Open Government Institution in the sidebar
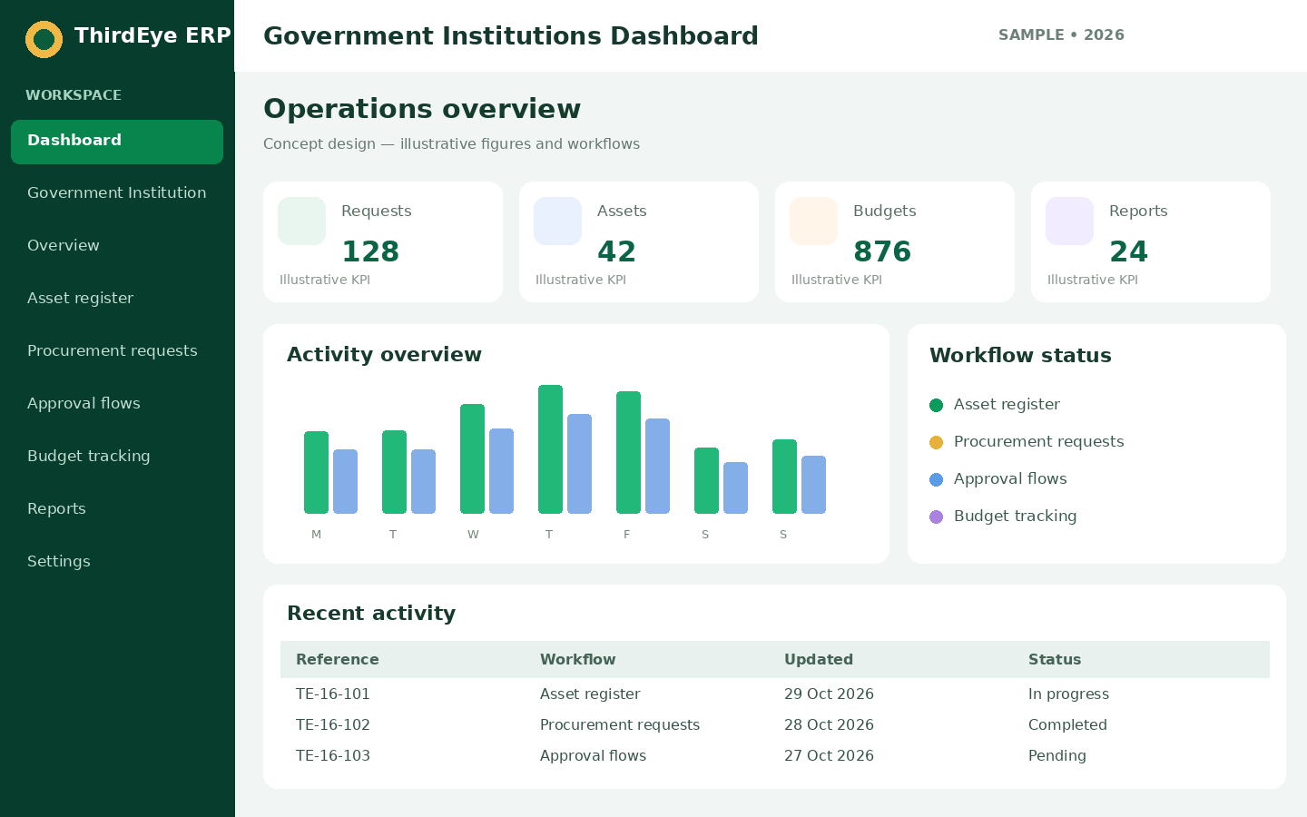The image size is (1307, 817). (x=117, y=192)
